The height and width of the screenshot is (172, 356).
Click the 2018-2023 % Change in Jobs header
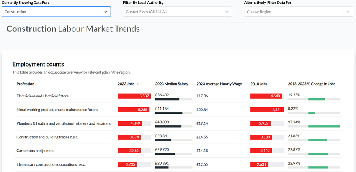click(312, 84)
